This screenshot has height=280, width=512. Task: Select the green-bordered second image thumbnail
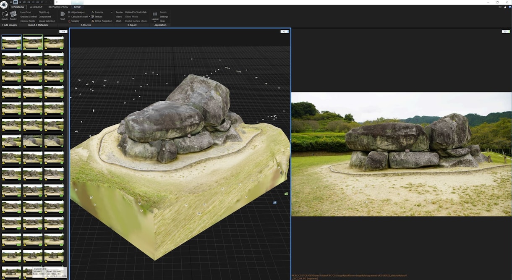pyautogui.click(x=33, y=42)
